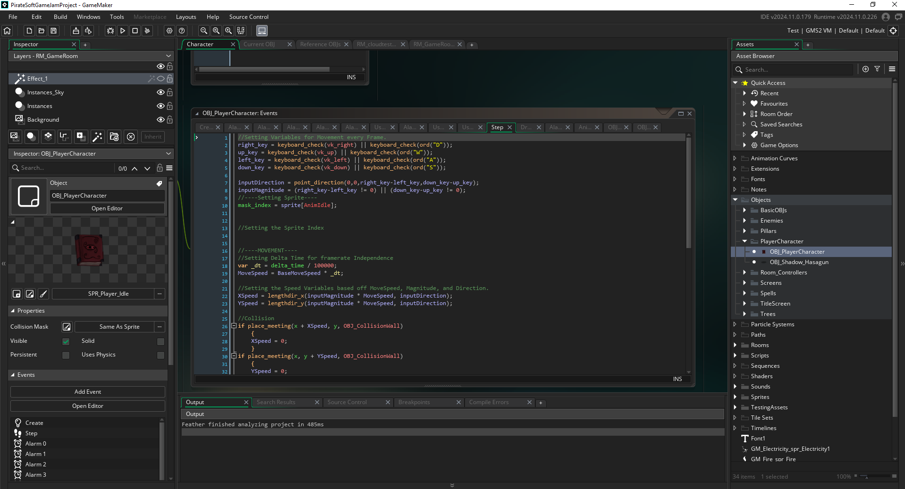Open the Build menu
The image size is (905, 489).
60,17
